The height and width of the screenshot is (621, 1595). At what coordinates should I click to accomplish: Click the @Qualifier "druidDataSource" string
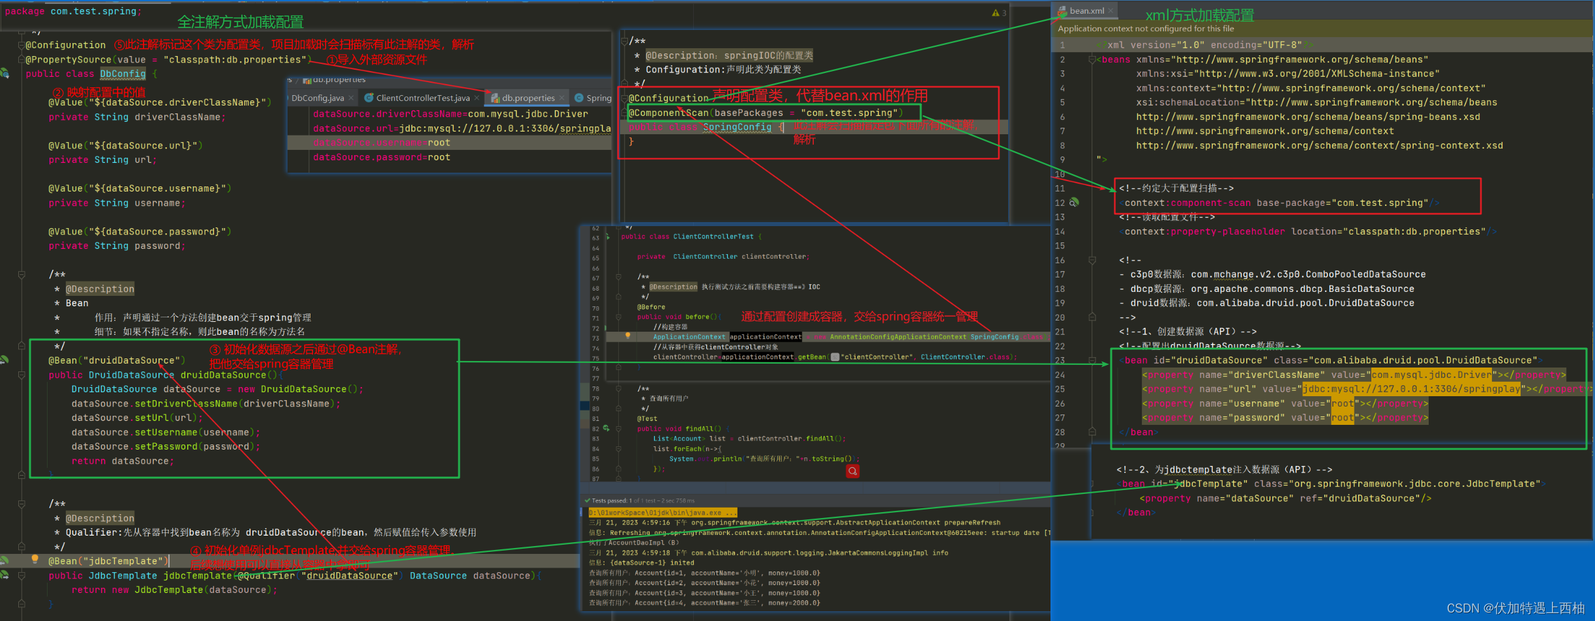tap(350, 575)
